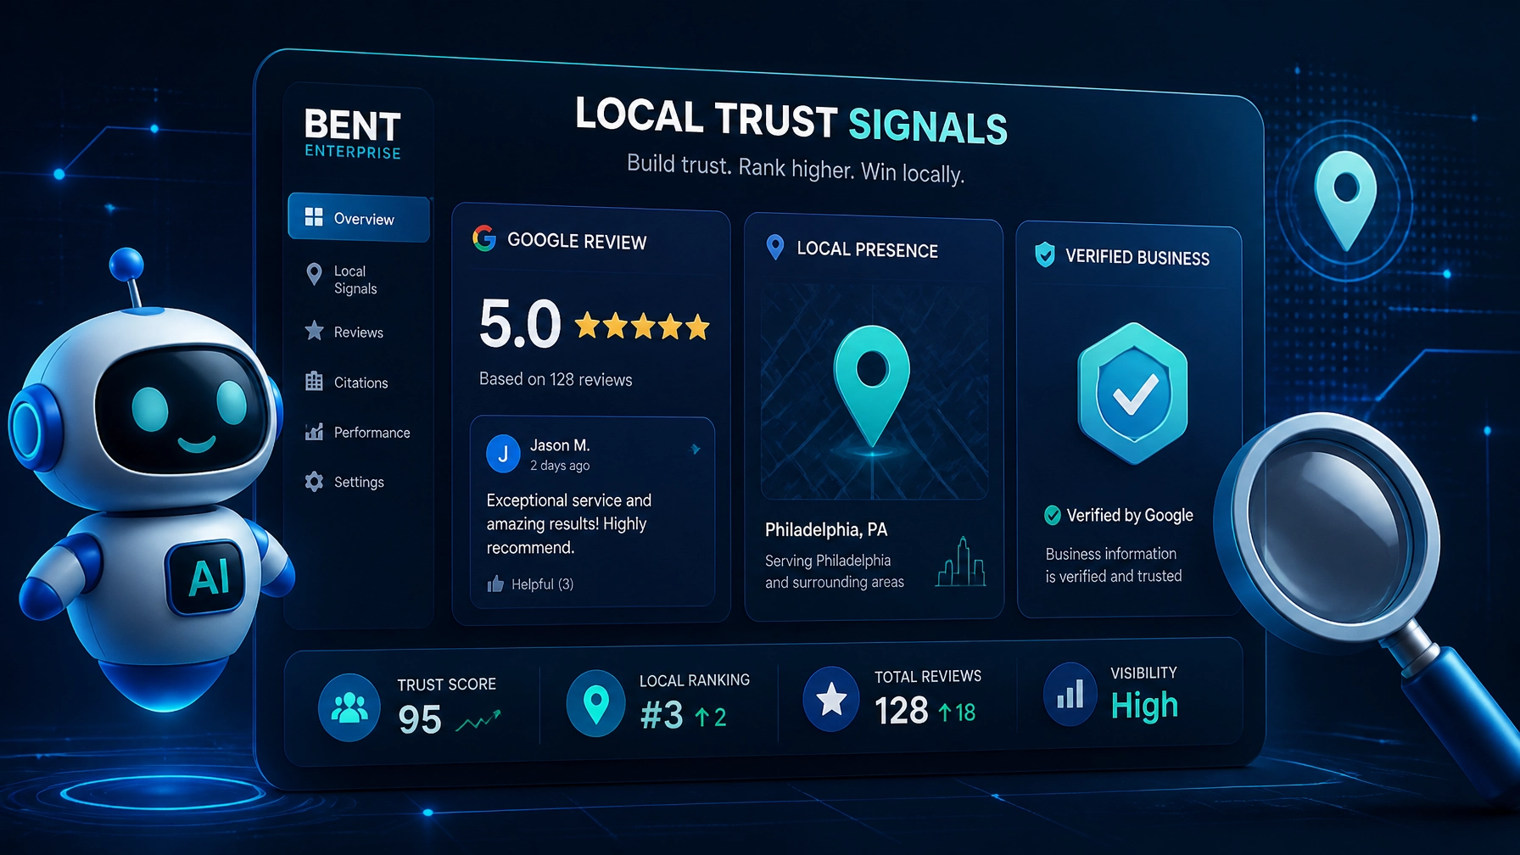Click the Trust Score people icon
1520x855 pixels.
click(x=349, y=707)
